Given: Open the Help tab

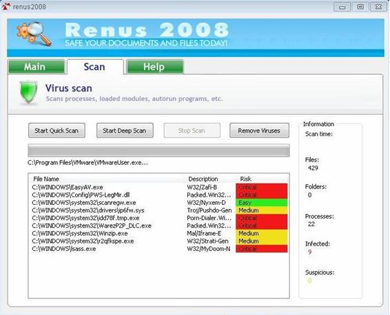Looking at the screenshot, I should 155,67.
